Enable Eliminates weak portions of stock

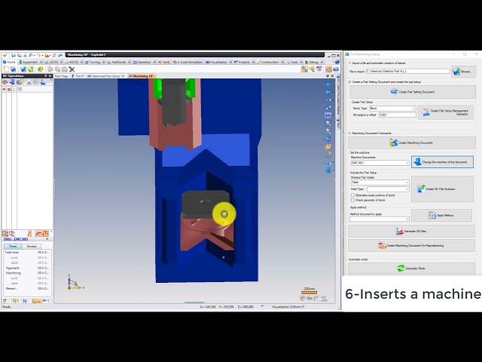(352, 195)
